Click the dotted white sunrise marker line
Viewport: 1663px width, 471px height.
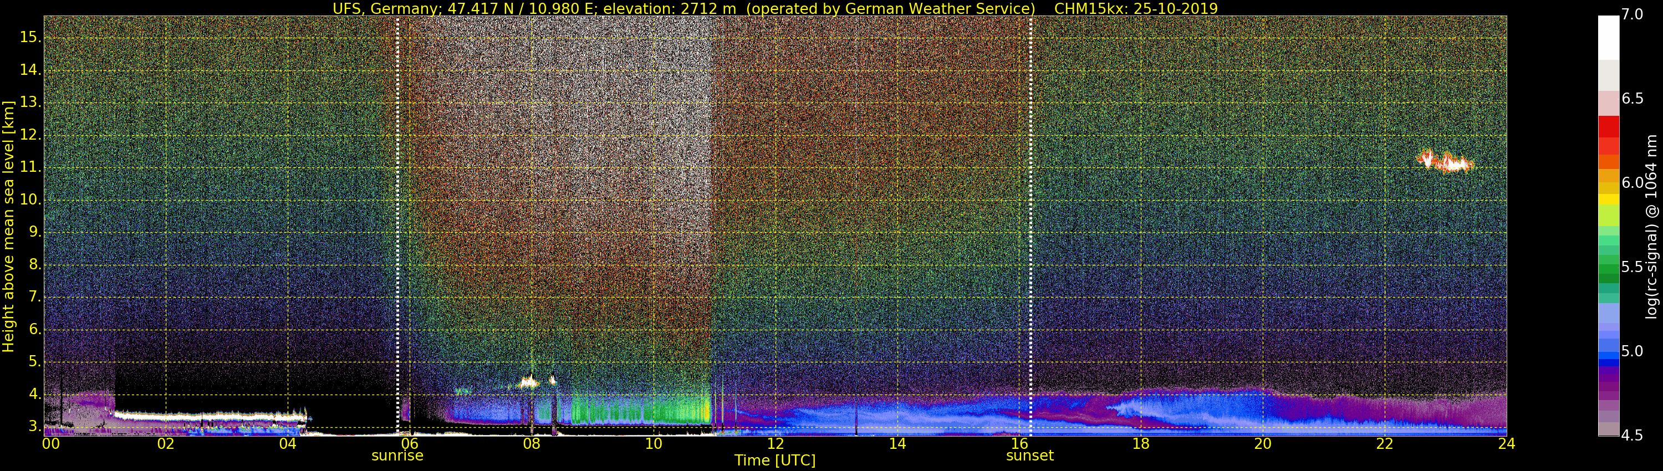pyautogui.click(x=397, y=226)
